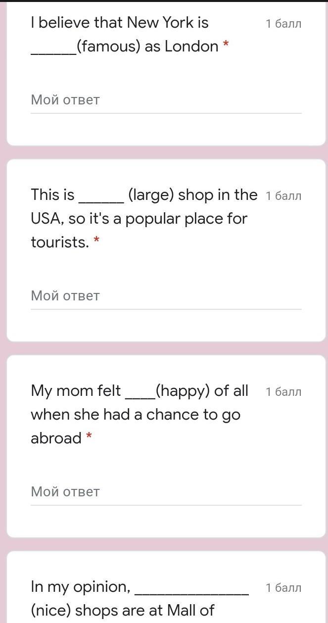Click '1 балл' label beside the New York question

pos(283,24)
